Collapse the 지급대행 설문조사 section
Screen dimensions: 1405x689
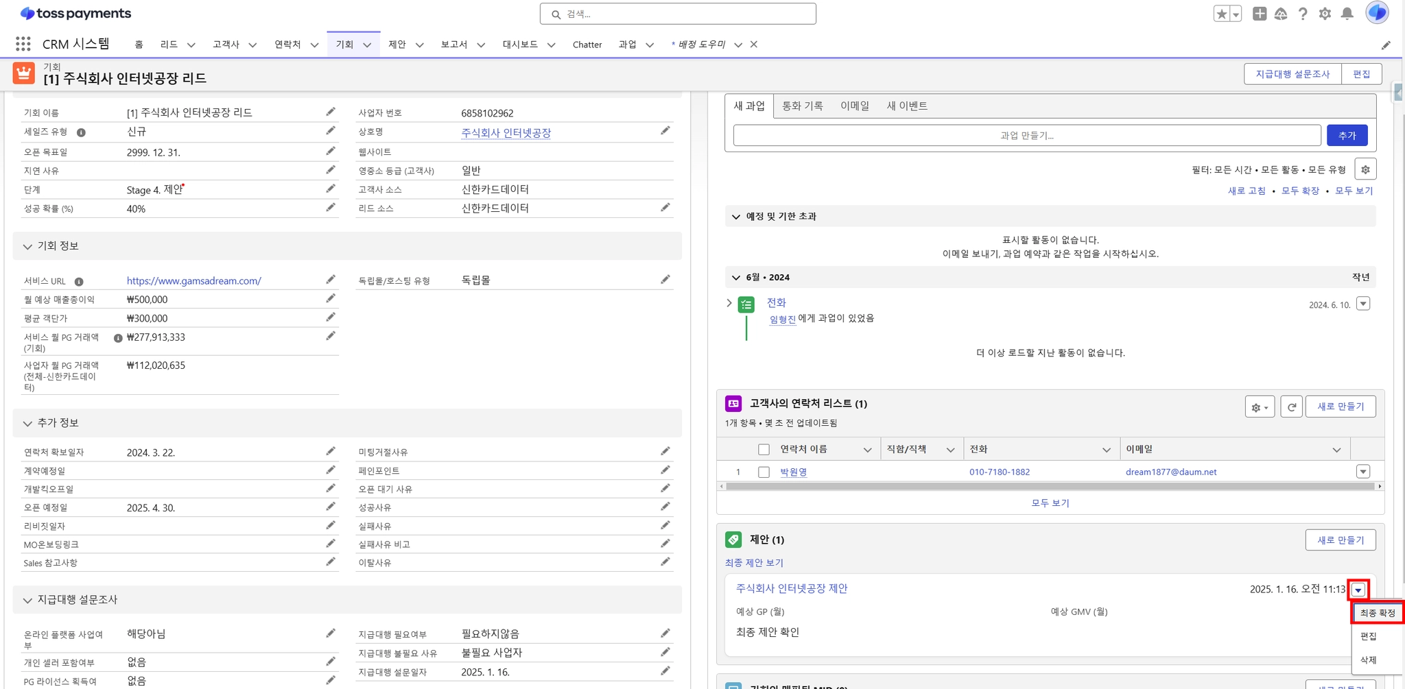tap(27, 600)
